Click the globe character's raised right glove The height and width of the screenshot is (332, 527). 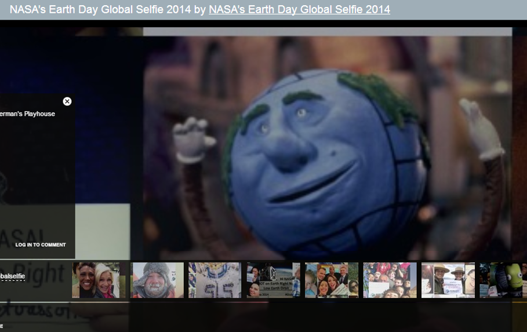point(480,129)
